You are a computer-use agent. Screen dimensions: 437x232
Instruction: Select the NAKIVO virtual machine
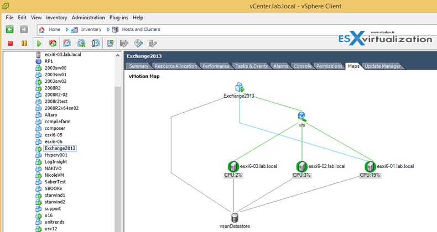pyautogui.click(x=53, y=168)
